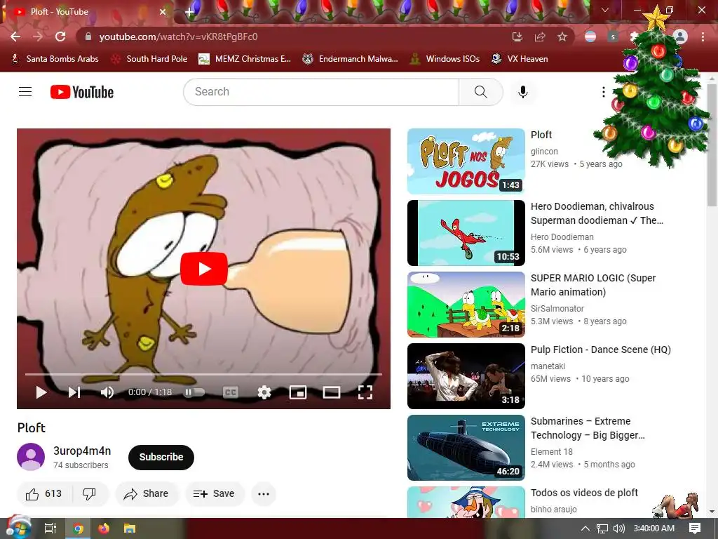Select the Ploft - YouTube tab
Screen dimensions: 718x539
(x=87, y=12)
